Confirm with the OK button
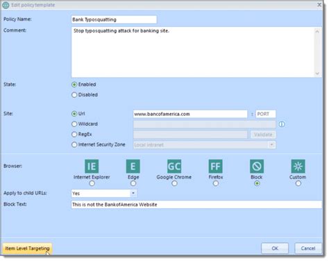Viewport: 329px width, 261px height. (x=275, y=249)
